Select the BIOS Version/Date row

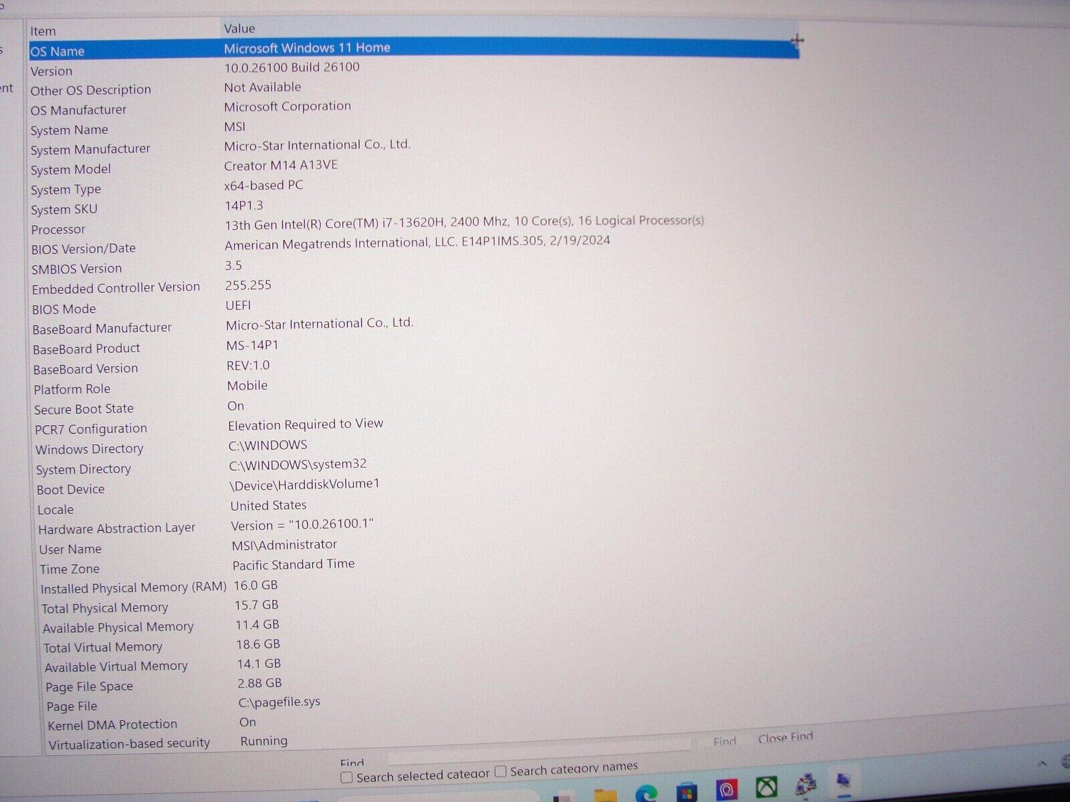[x=84, y=249]
